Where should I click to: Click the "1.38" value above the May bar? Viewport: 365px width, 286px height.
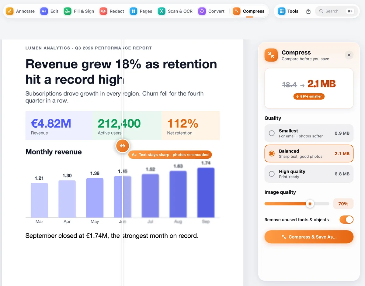95,173
